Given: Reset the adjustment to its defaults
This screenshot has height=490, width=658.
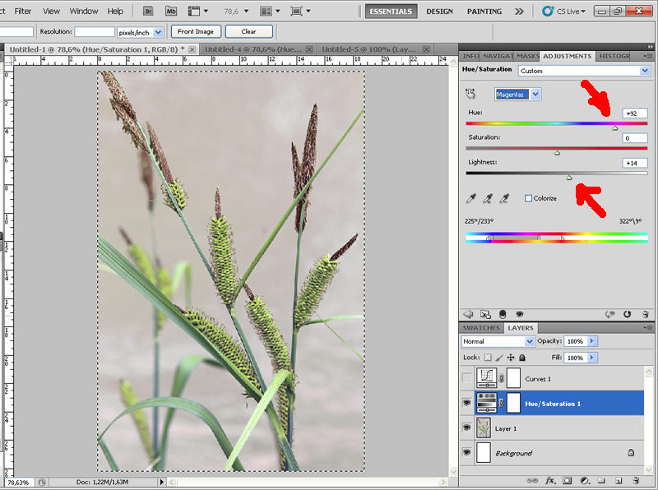Looking at the screenshot, I should coord(626,313).
